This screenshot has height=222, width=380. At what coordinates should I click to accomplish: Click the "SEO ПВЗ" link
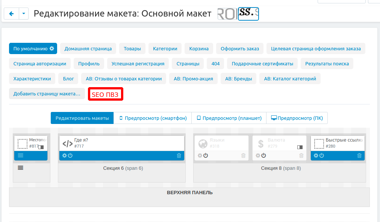106,95
